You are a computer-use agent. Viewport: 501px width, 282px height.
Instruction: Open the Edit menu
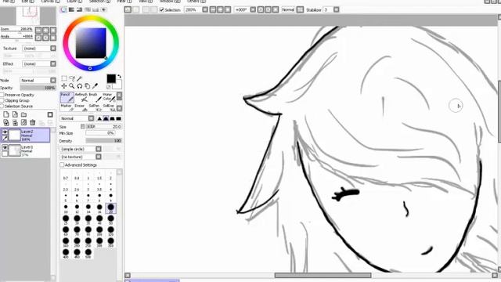(28, 2)
